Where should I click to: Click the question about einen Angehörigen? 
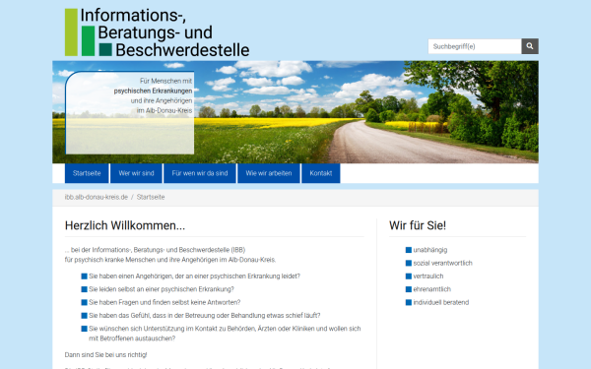pyautogui.click(x=194, y=276)
